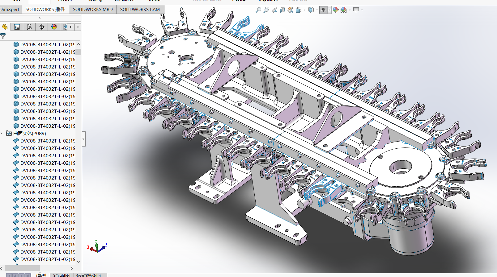Viewport: 497px width, 277px height.
Task: Click the tree scrollbar down arrow
Action: click(79, 261)
